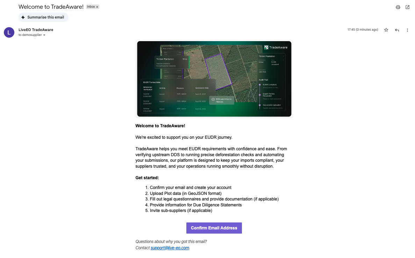This screenshot has width=415, height=258.
Task: Click Summarise this email
Action: coord(43,17)
